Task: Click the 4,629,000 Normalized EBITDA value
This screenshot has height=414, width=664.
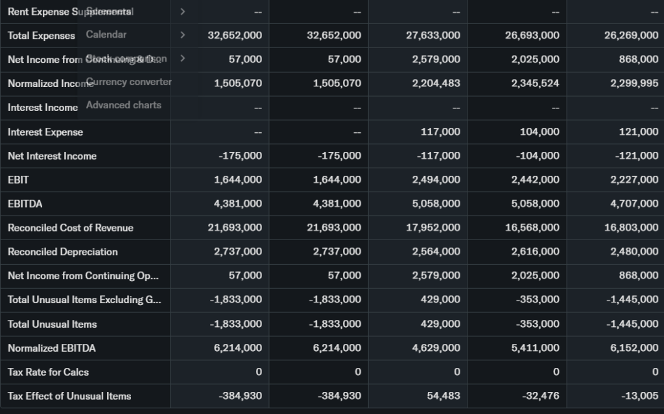Action: pyautogui.click(x=436, y=348)
